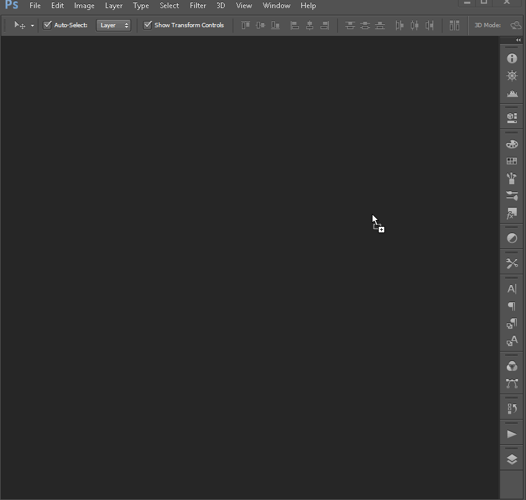Image resolution: width=526 pixels, height=500 pixels.
Task: Open the Actions panel
Action: coord(512,433)
